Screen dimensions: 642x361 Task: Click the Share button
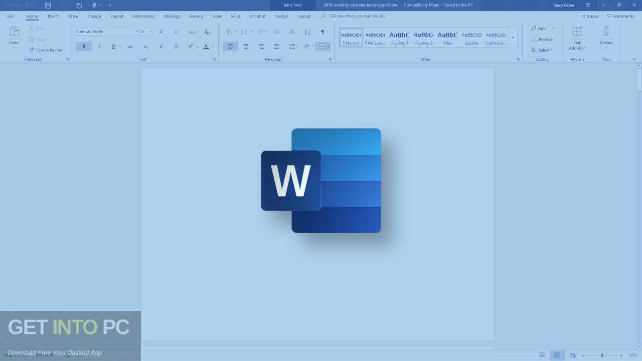(x=590, y=16)
